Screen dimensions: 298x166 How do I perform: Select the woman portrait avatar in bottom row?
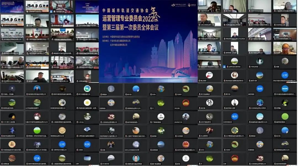[x=136, y=158]
